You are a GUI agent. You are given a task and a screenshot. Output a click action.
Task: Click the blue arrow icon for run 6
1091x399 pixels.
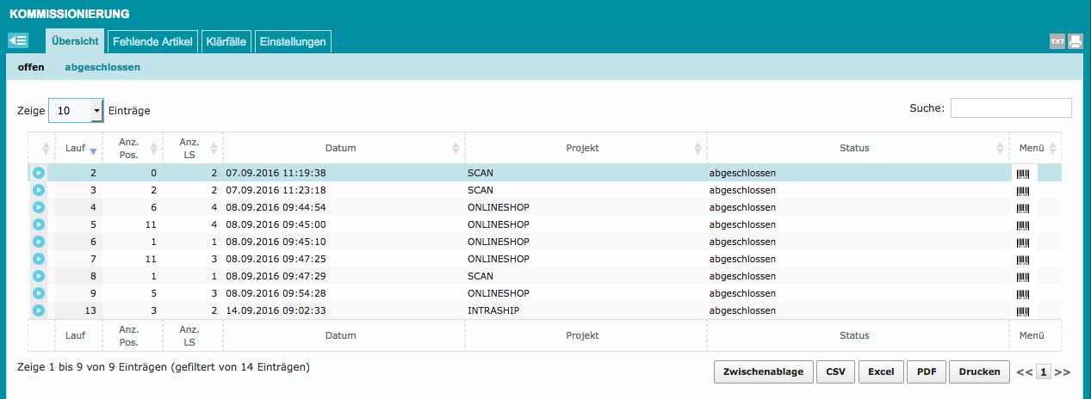point(39,242)
